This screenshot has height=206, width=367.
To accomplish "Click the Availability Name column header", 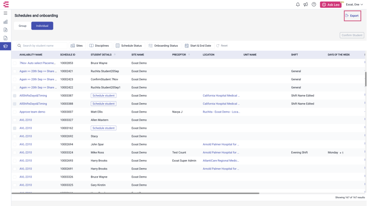I will (x=31, y=55).
